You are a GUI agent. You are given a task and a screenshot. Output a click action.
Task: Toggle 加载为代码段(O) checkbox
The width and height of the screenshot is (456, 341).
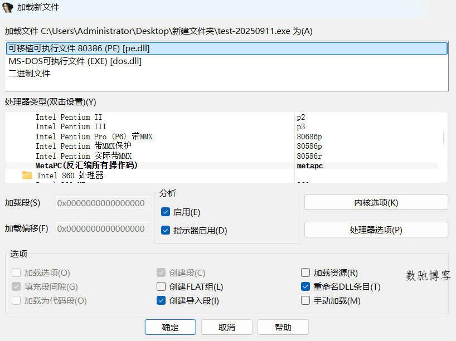pos(16,300)
